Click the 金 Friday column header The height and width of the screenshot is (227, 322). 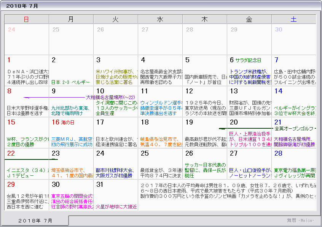pos(249,19)
